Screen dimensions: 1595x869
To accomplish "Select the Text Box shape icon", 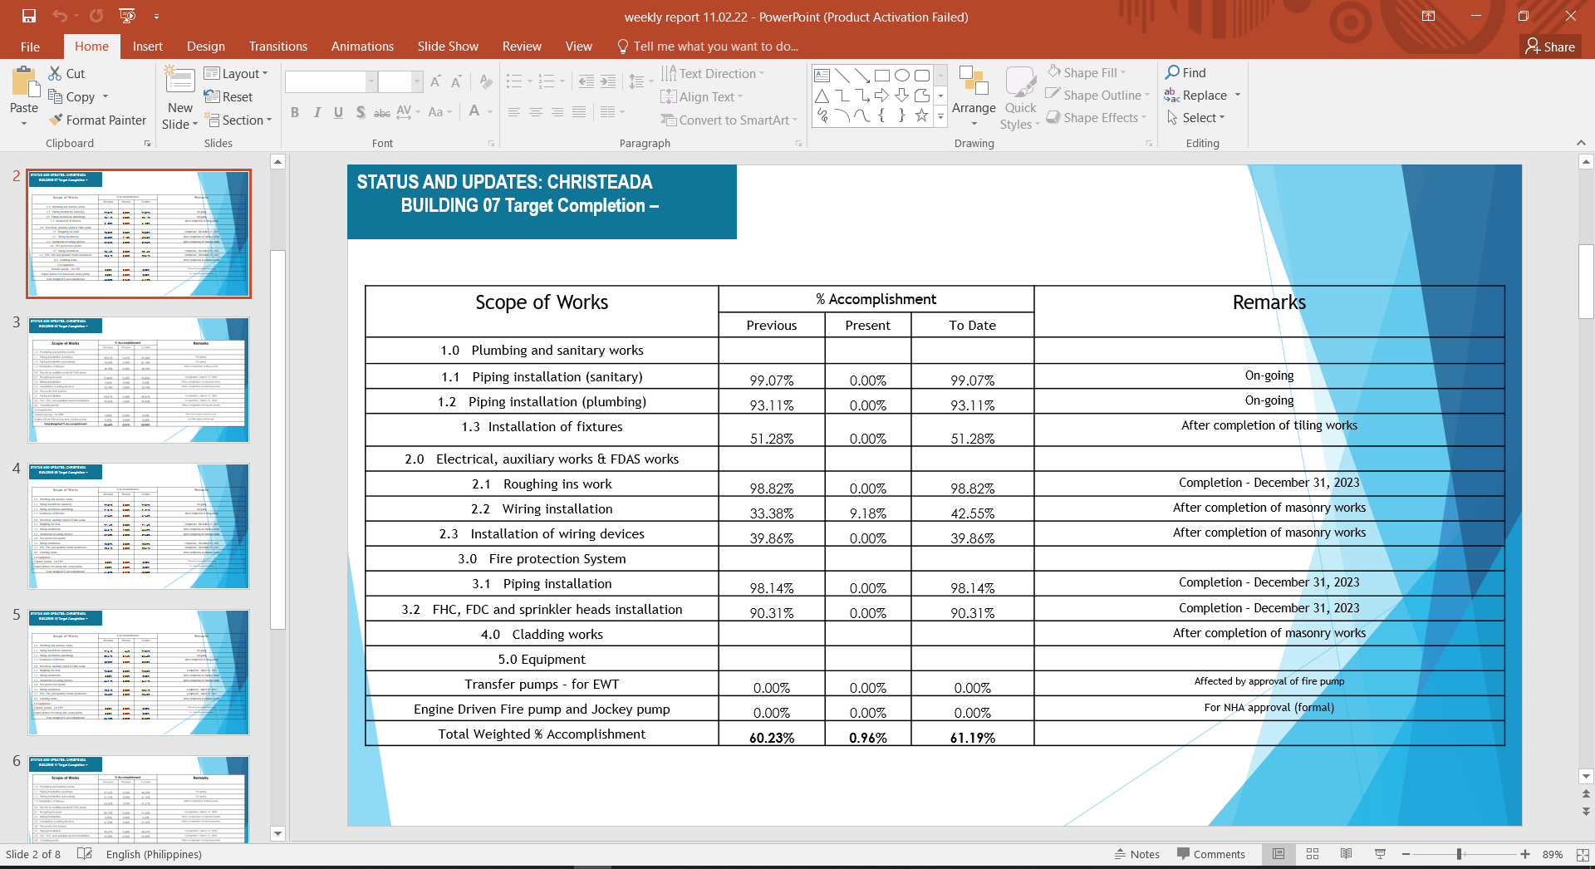I will pyautogui.click(x=822, y=75).
